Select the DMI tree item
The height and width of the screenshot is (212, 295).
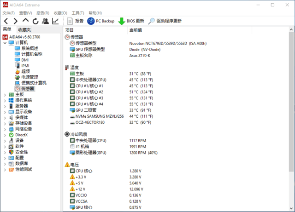pyautogui.click(x=25, y=60)
